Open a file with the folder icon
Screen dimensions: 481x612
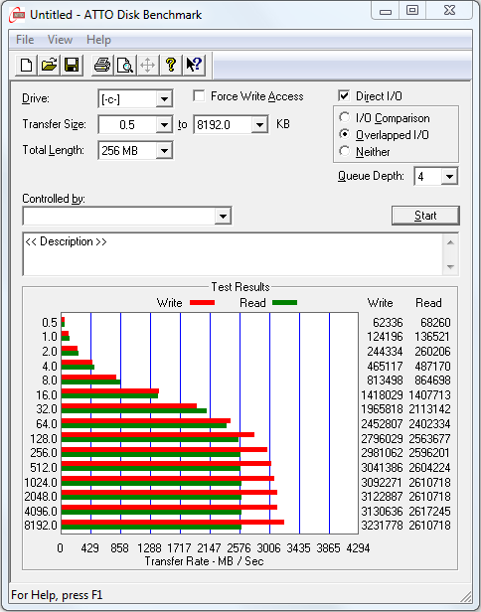coord(49,65)
